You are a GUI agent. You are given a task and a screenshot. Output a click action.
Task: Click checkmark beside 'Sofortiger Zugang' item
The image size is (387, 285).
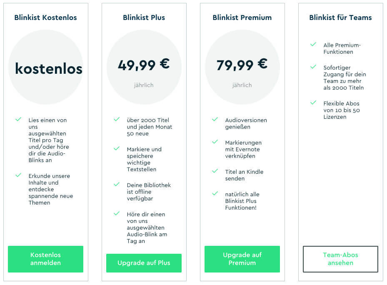(x=313, y=67)
